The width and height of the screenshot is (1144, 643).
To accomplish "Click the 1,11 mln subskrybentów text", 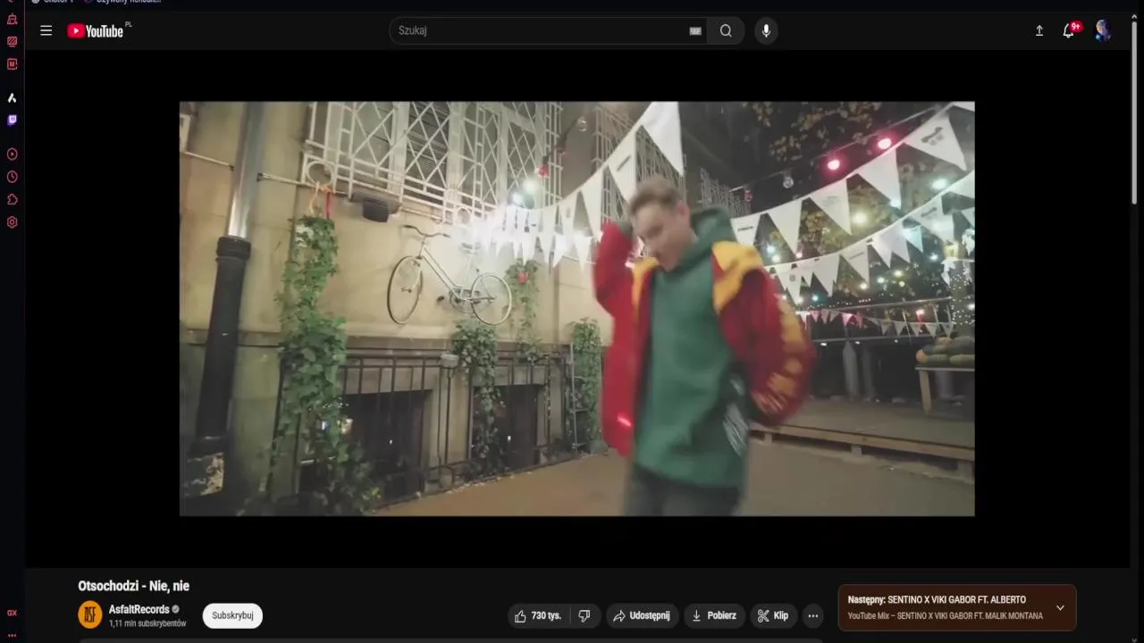I will [x=147, y=623].
